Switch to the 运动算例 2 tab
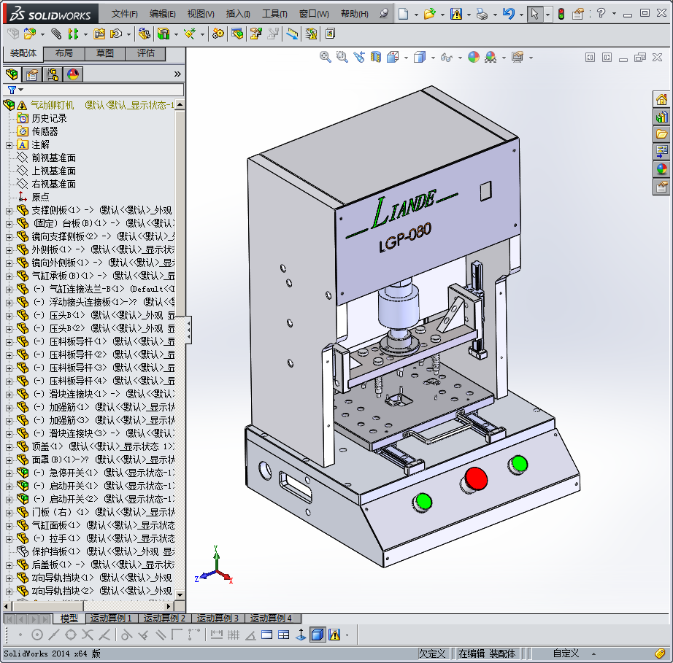Screen dimensions: 673x663 pyautogui.click(x=164, y=619)
